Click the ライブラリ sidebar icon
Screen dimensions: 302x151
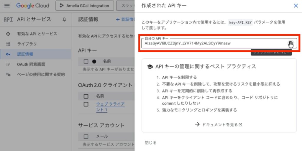8,44
